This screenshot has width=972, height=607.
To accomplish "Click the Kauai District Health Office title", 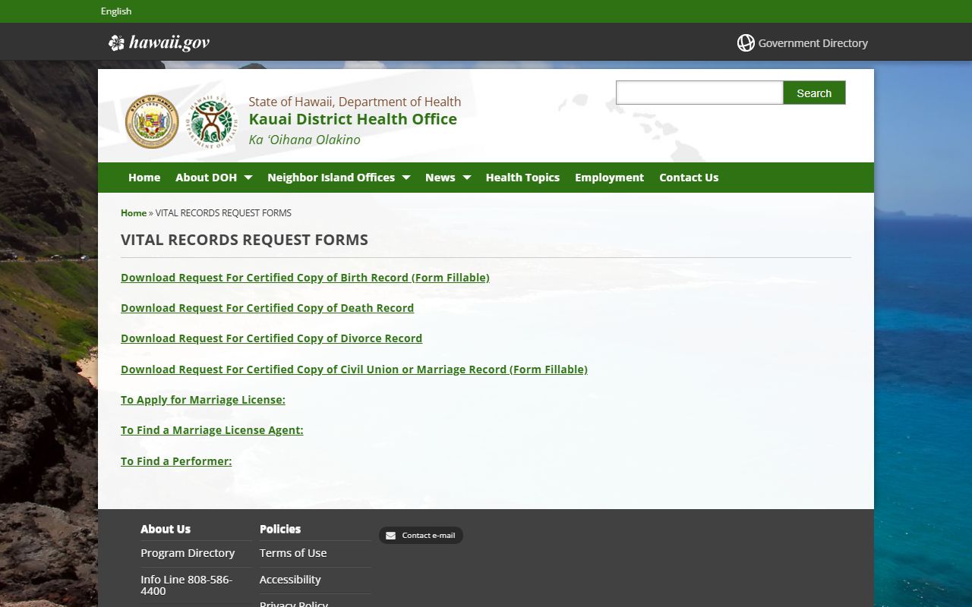I will click(353, 119).
